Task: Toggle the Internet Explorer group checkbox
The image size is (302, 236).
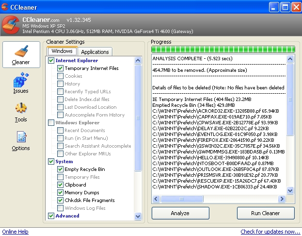Action: coord(51,61)
